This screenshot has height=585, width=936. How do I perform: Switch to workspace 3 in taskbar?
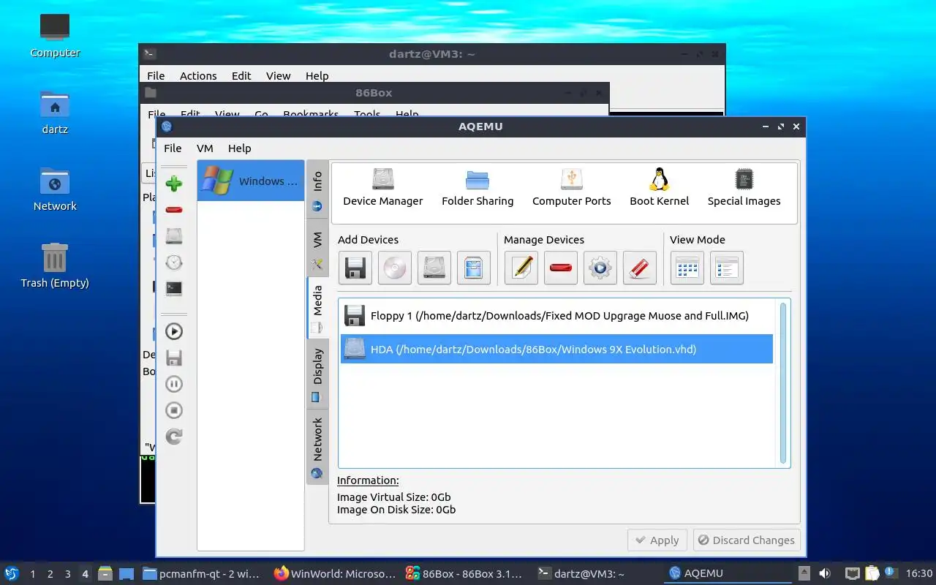(x=67, y=574)
